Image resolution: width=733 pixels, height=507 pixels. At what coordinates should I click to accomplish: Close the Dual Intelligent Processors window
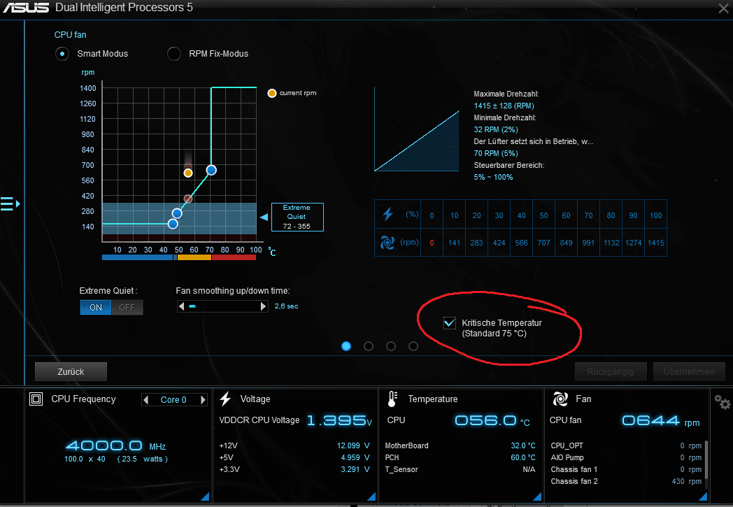(723, 8)
